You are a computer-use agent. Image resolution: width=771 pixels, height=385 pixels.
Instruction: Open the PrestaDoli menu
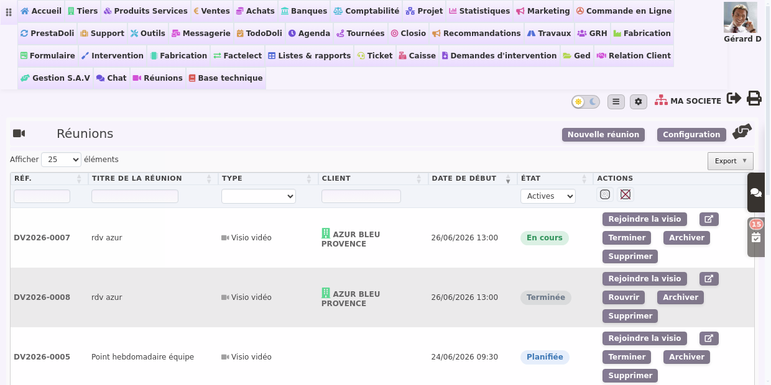tap(47, 34)
